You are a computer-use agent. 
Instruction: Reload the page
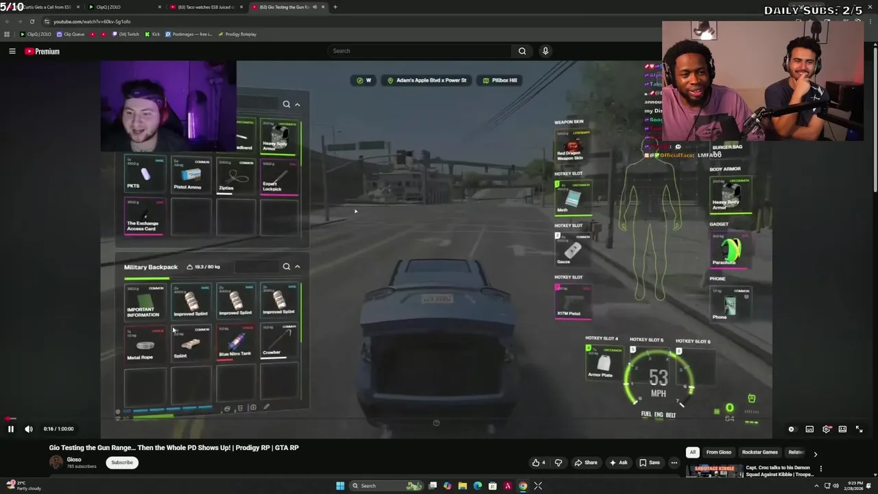[32, 21]
